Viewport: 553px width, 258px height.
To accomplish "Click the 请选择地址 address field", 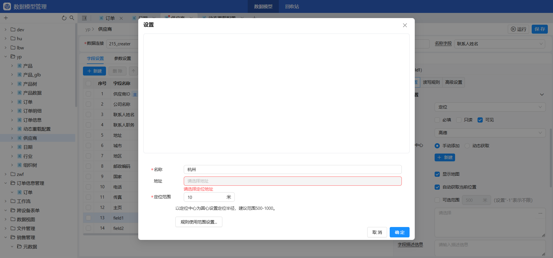I will coord(293,181).
